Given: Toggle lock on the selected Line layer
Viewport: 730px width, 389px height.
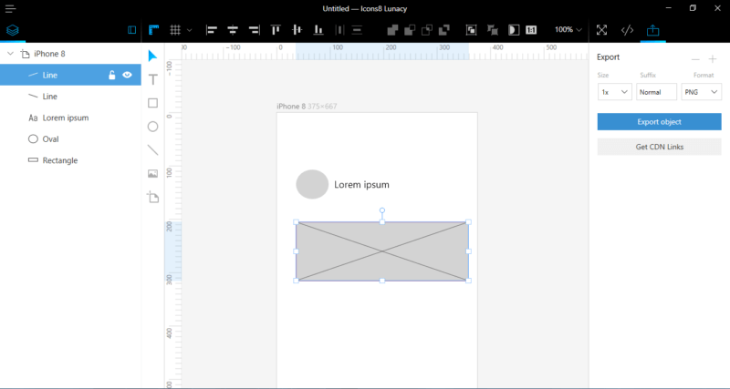Looking at the screenshot, I should pos(112,75).
